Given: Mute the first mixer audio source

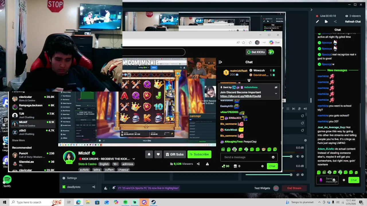Looking at the screenshot, I should (x=298, y=157).
